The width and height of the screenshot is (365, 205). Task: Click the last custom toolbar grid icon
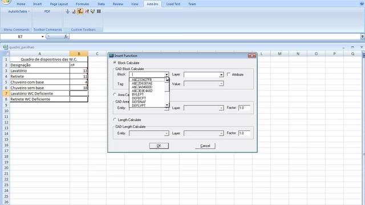99,11
